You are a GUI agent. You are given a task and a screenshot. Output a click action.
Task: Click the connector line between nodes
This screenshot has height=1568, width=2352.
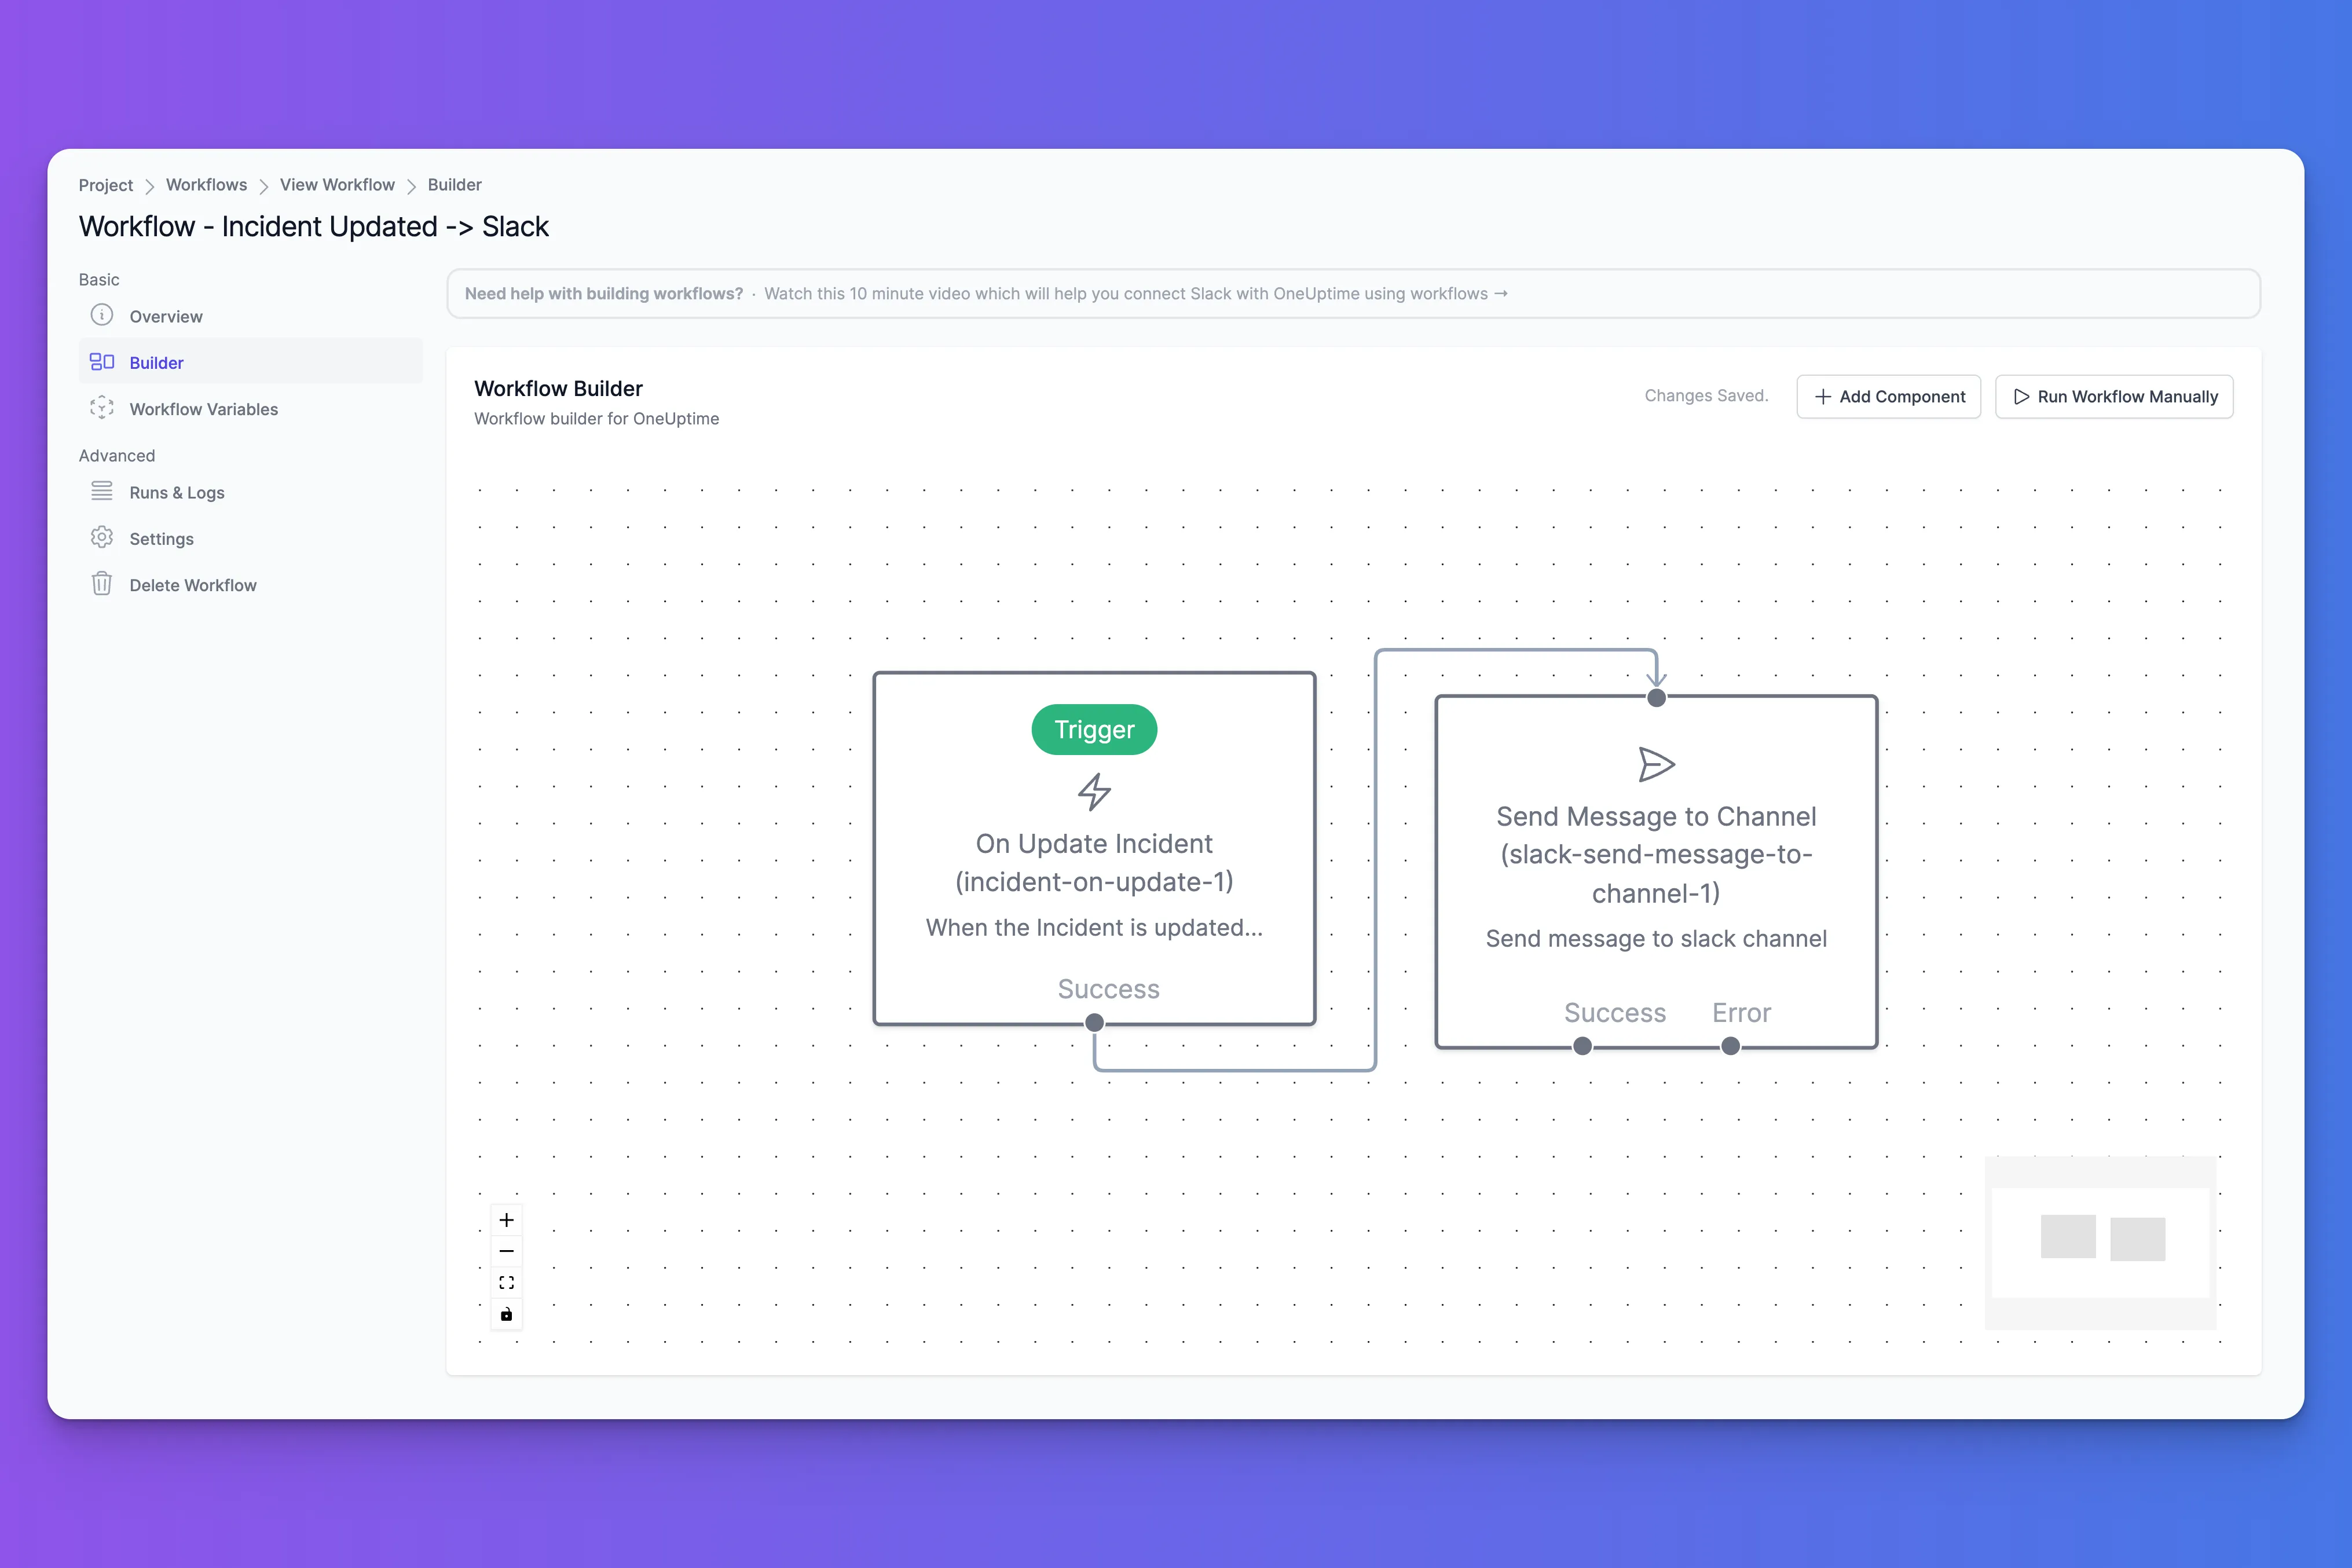pos(1376,860)
